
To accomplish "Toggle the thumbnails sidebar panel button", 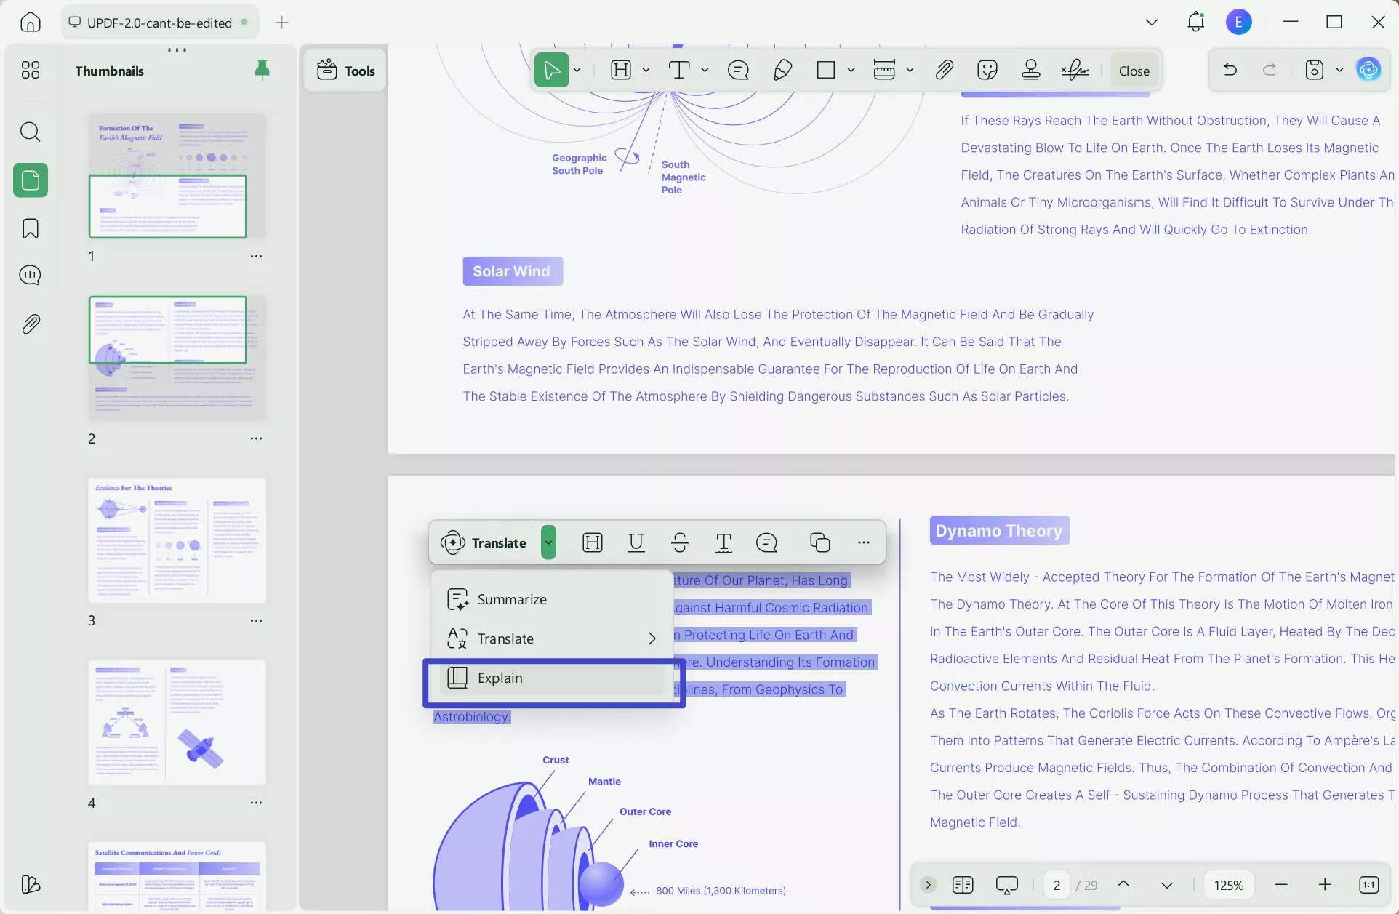I will click(31, 180).
